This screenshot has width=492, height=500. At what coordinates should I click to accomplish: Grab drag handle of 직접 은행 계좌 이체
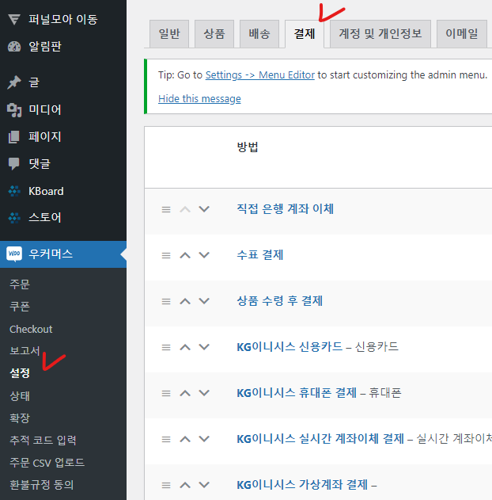click(166, 209)
